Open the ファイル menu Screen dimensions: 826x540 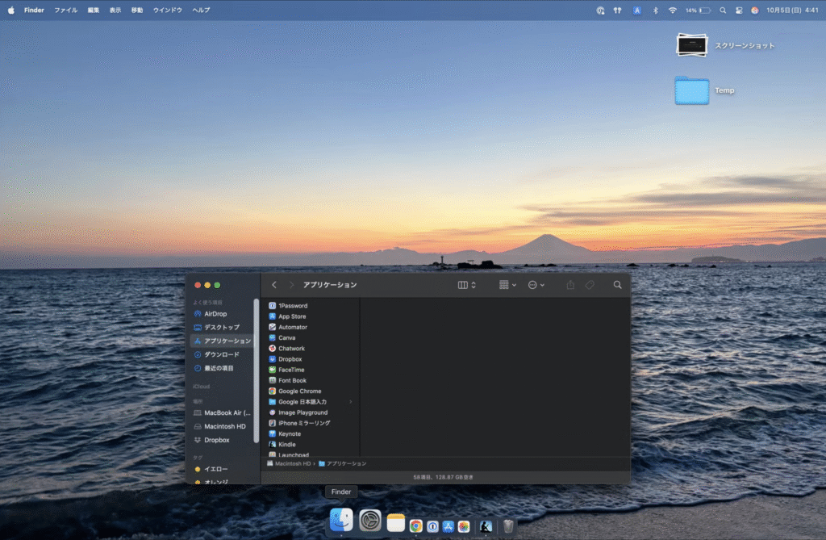(66, 10)
